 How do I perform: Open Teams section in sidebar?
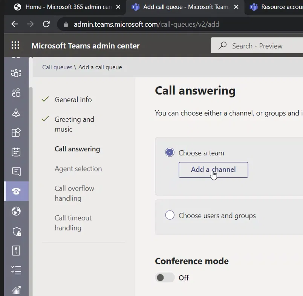(16, 73)
